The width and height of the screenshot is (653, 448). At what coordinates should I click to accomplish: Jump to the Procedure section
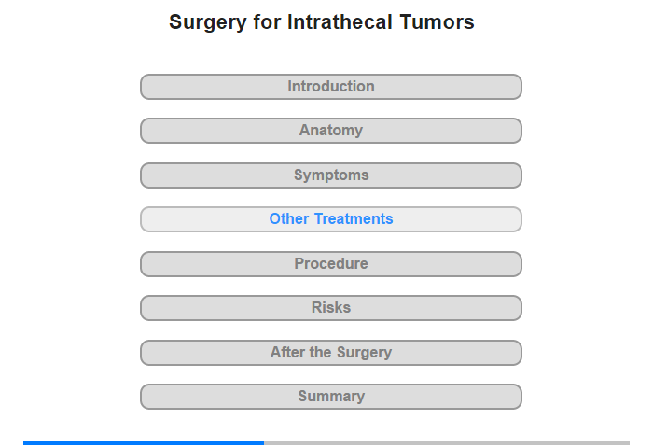click(x=330, y=264)
